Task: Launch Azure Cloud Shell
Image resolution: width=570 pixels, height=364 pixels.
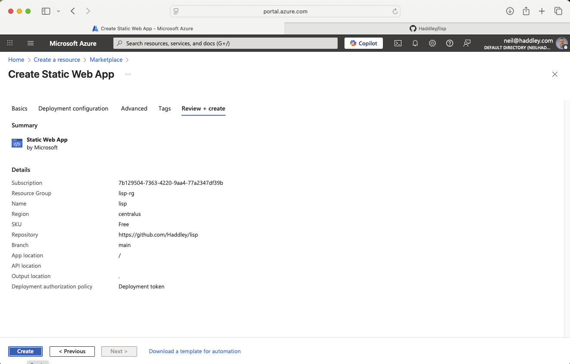Action: tap(398, 43)
